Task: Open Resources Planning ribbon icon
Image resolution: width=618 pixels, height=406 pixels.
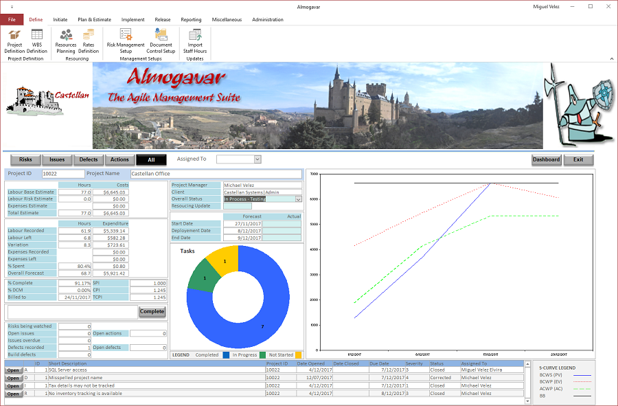Action: coord(66,41)
